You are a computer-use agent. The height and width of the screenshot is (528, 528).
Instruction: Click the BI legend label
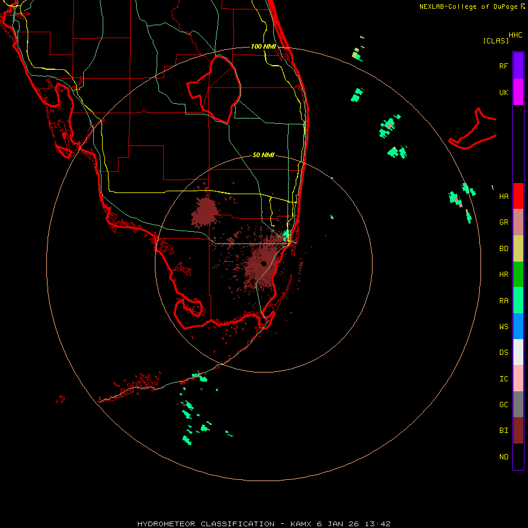click(503, 431)
